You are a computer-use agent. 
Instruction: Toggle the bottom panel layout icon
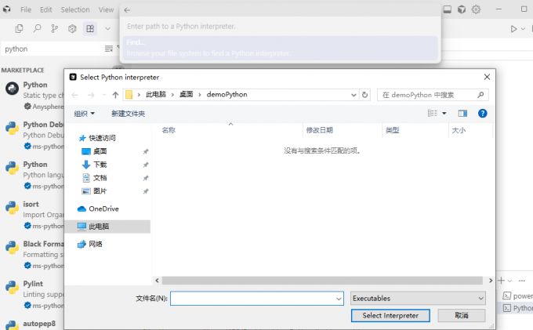pos(447,9)
